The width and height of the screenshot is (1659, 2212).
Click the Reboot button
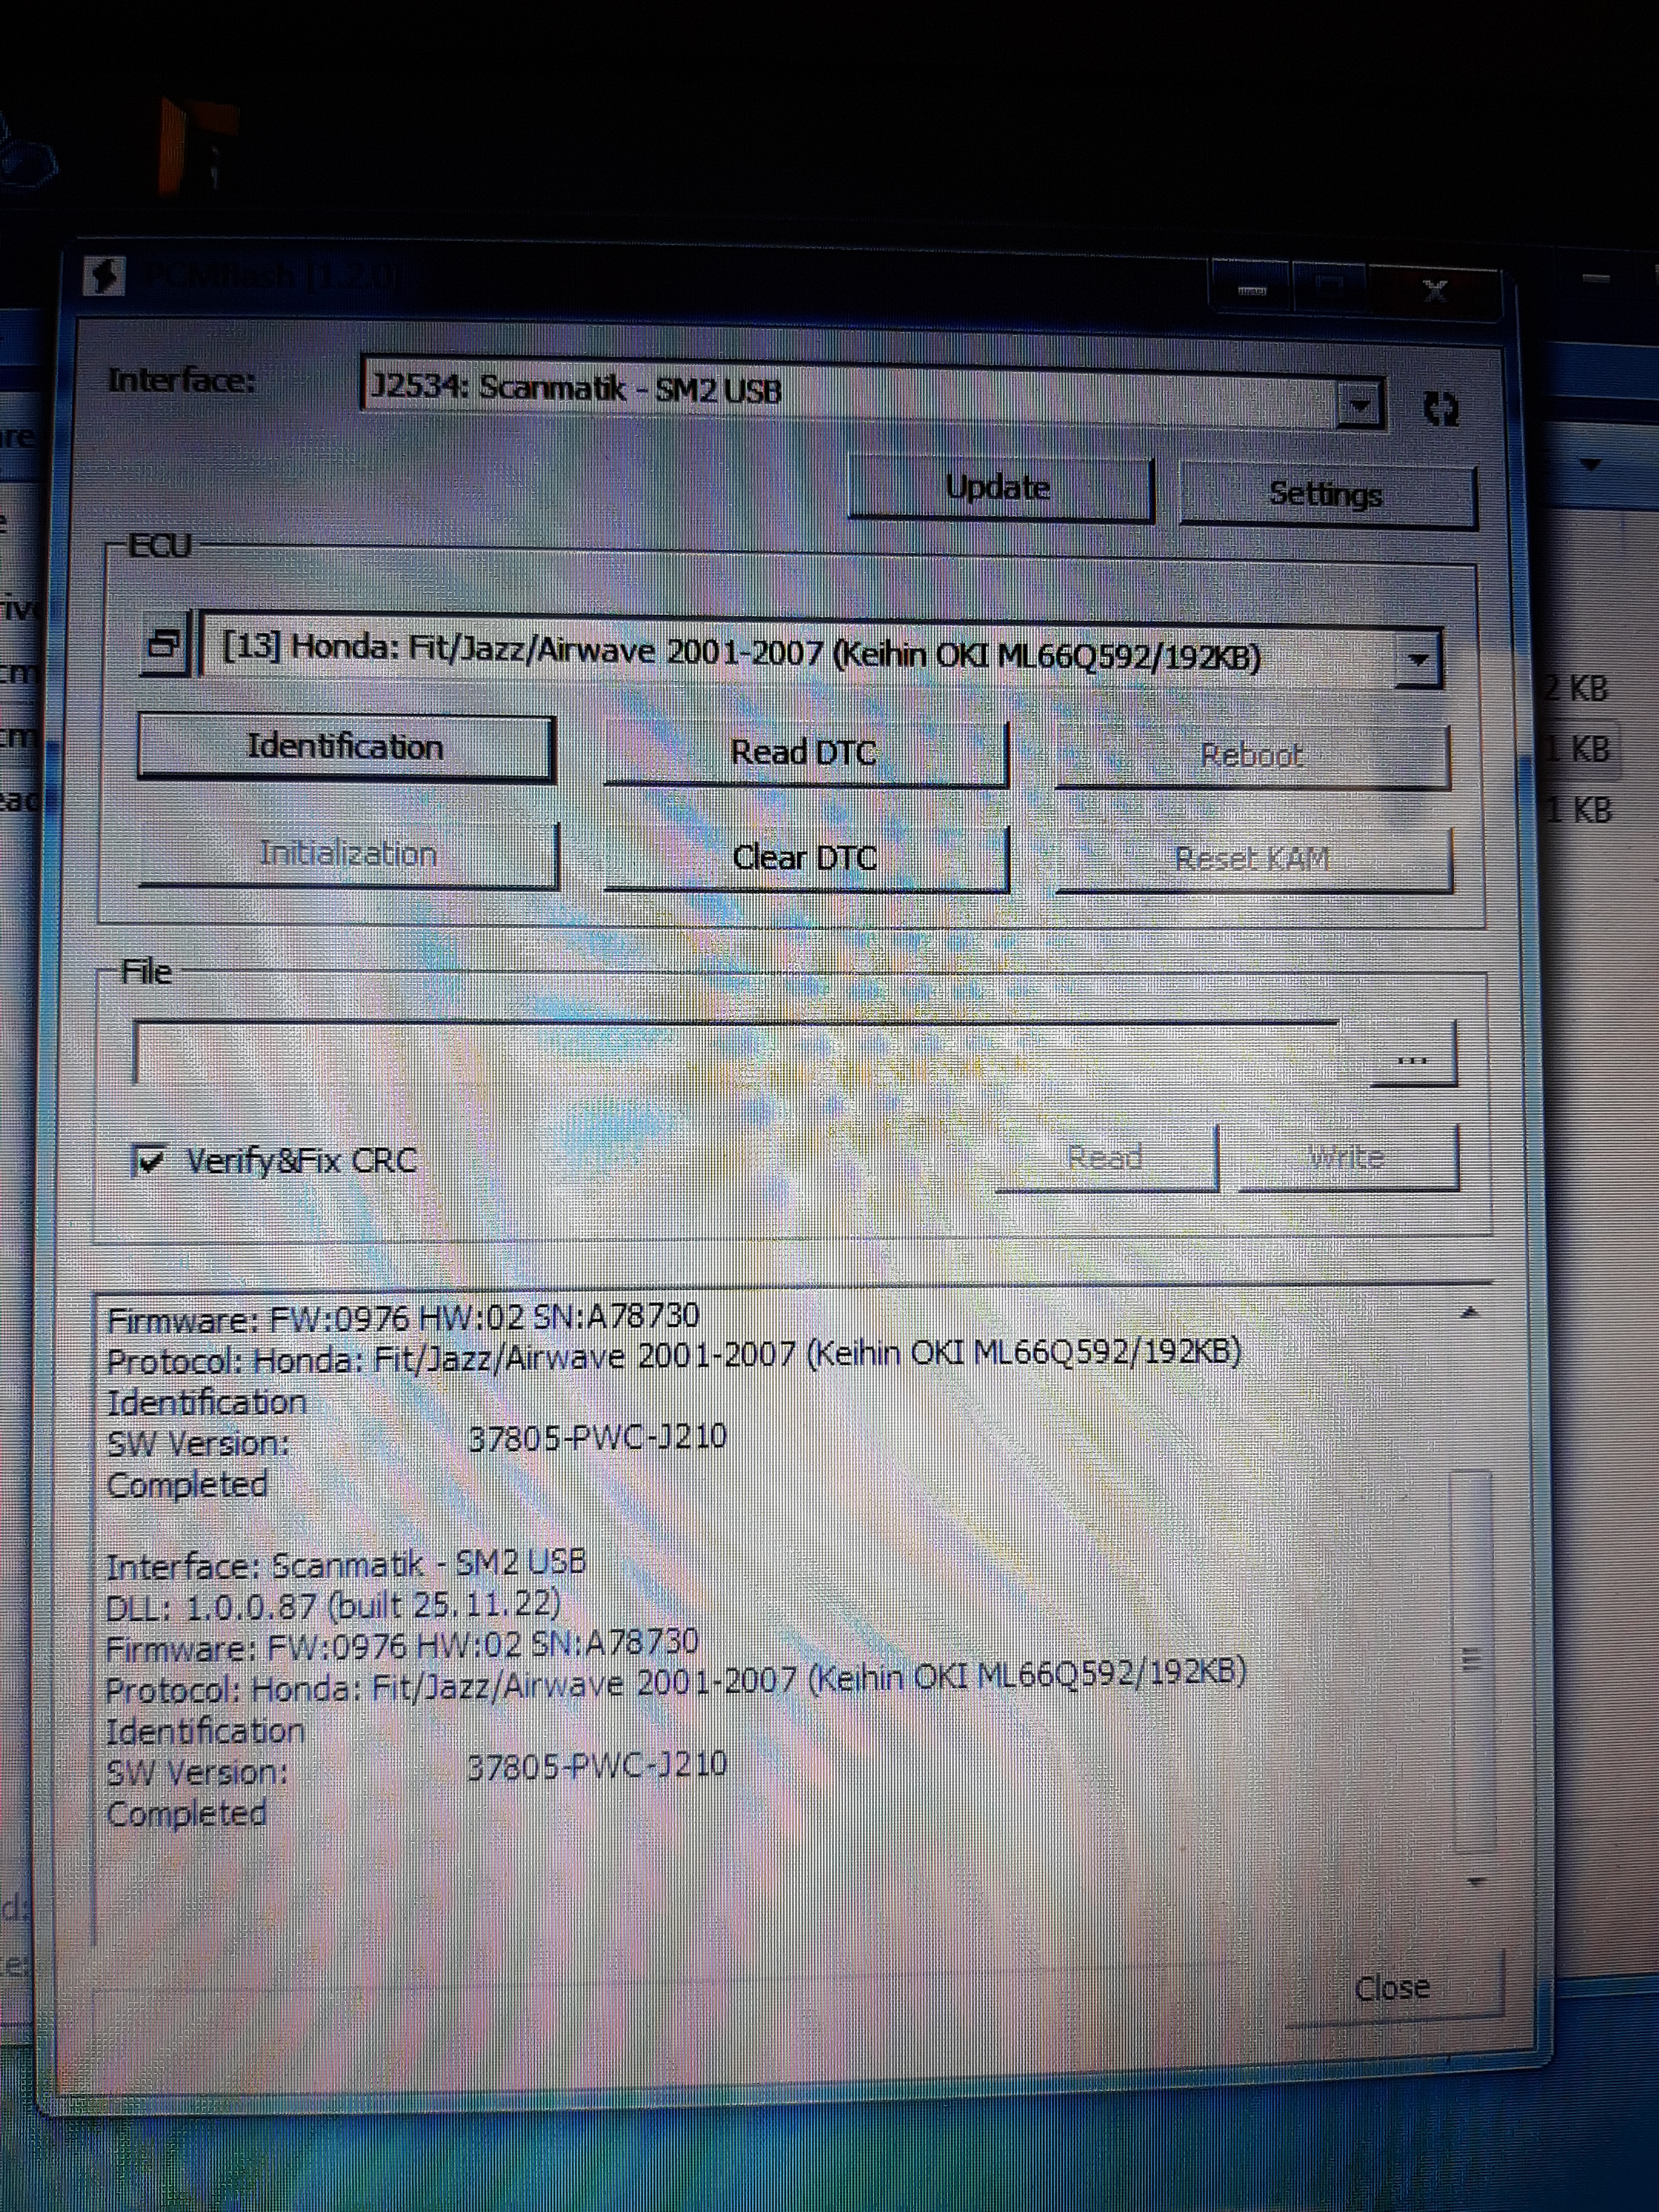pyautogui.click(x=1251, y=756)
